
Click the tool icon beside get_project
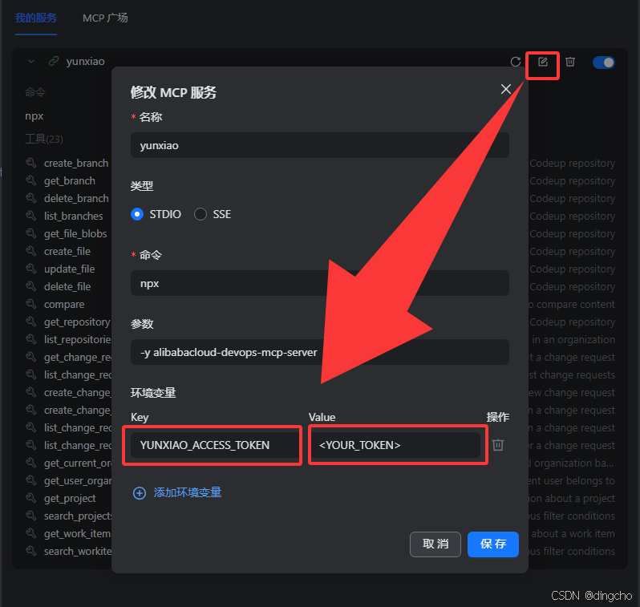click(x=31, y=498)
